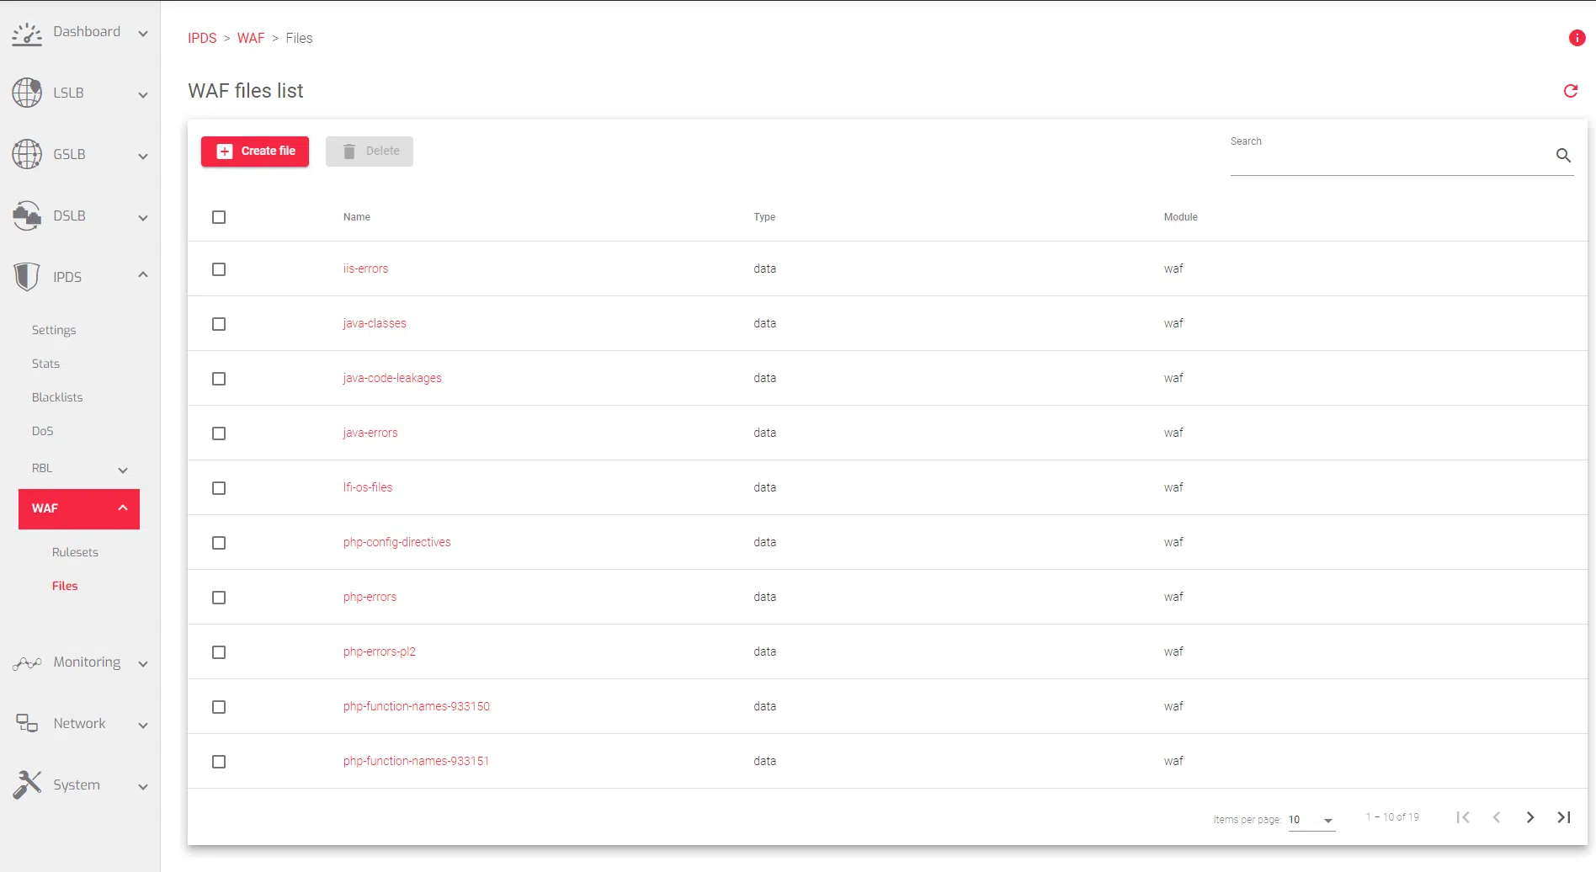Click the Monitoring graph icon
1596x872 pixels.
tap(27, 663)
